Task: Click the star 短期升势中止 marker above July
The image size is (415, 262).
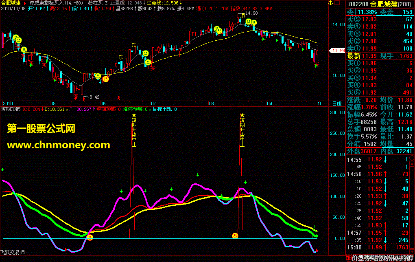Action: pos(134,130)
